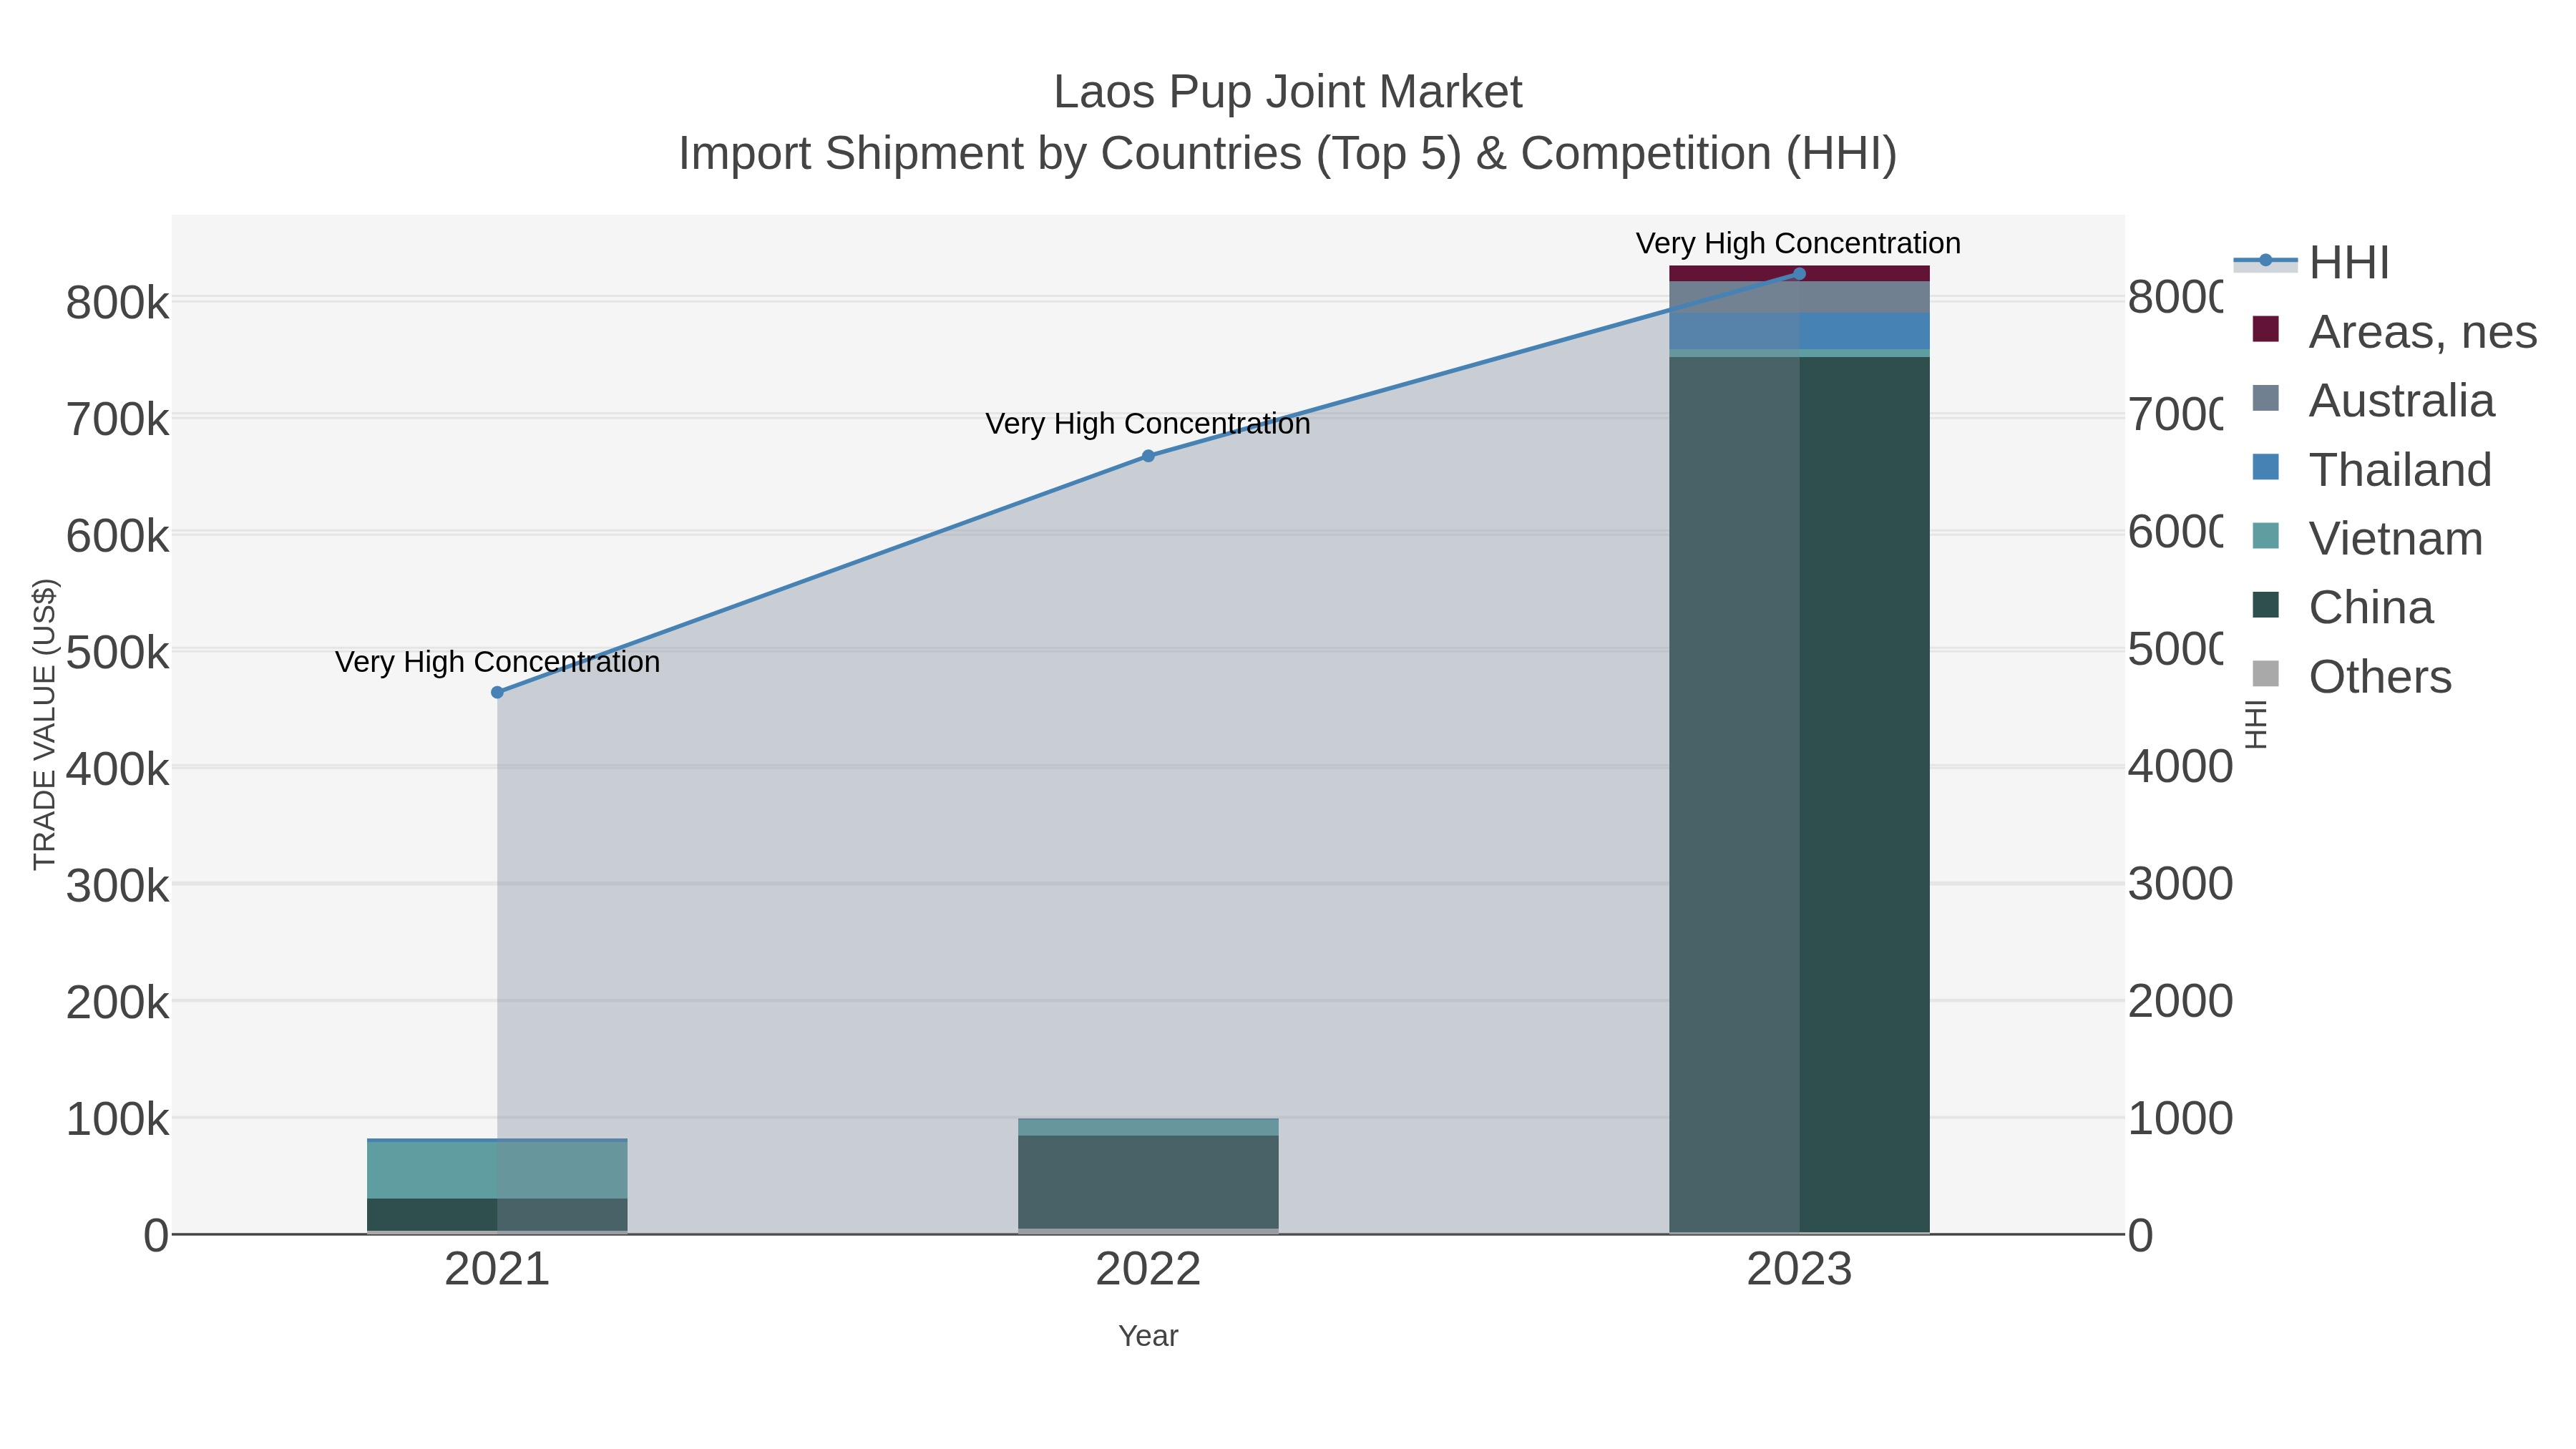Toggle the Vietnam legend entry

coord(2367,539)
